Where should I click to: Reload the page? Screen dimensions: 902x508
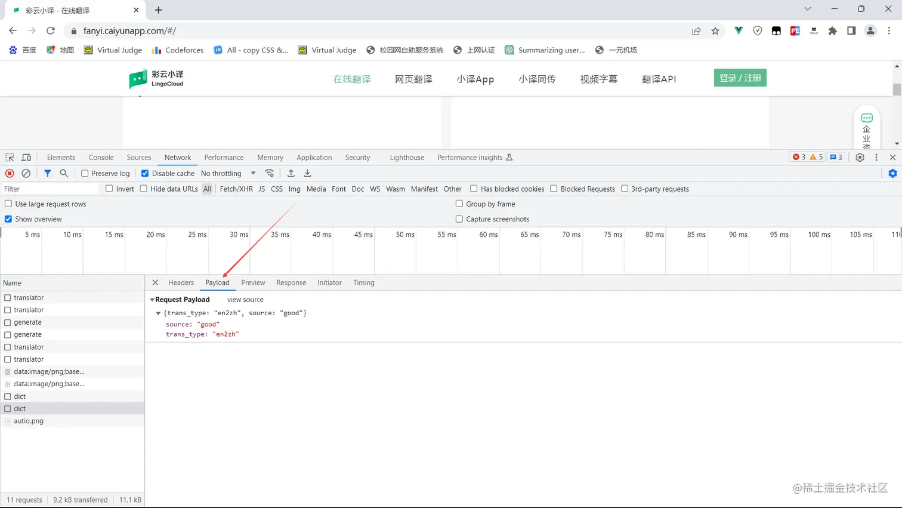[x=51, y=30]
